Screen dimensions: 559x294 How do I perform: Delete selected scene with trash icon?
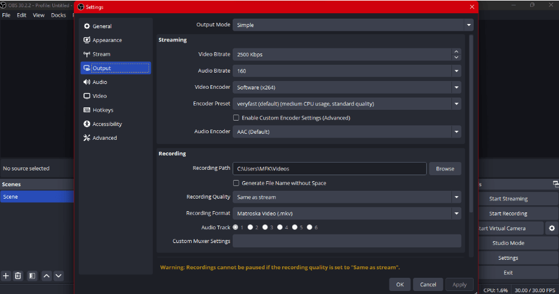(x=18, y=276)
